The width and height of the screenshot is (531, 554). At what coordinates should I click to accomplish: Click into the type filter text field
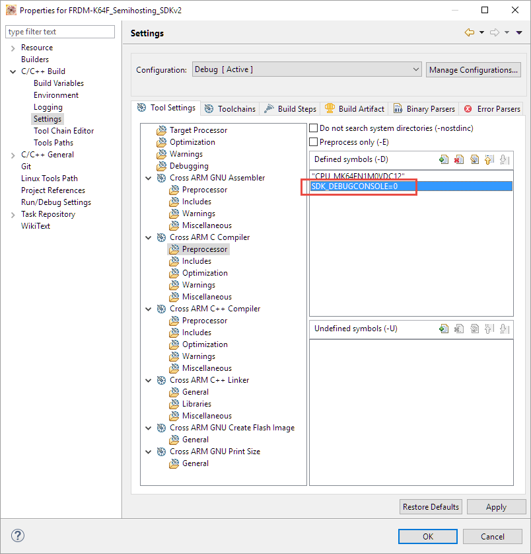(x=60, y=32)
